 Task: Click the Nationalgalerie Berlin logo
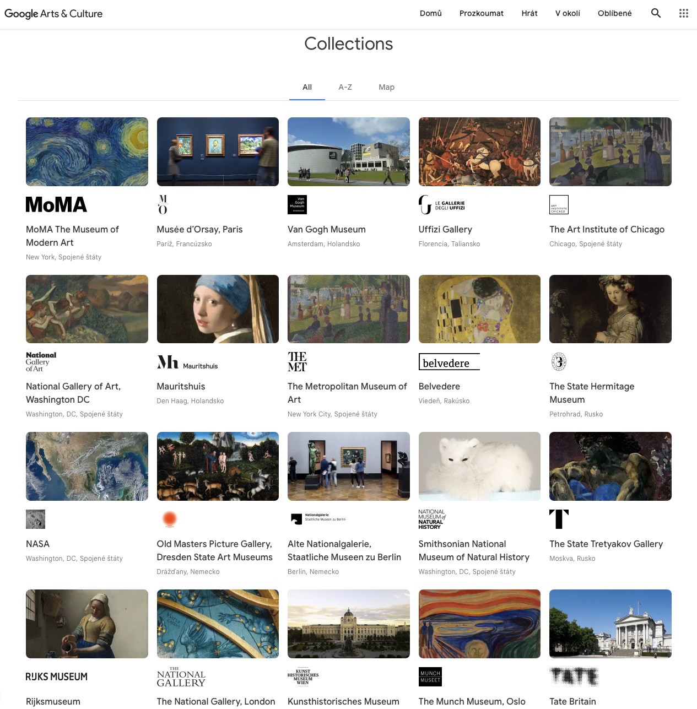coord(318,518)
